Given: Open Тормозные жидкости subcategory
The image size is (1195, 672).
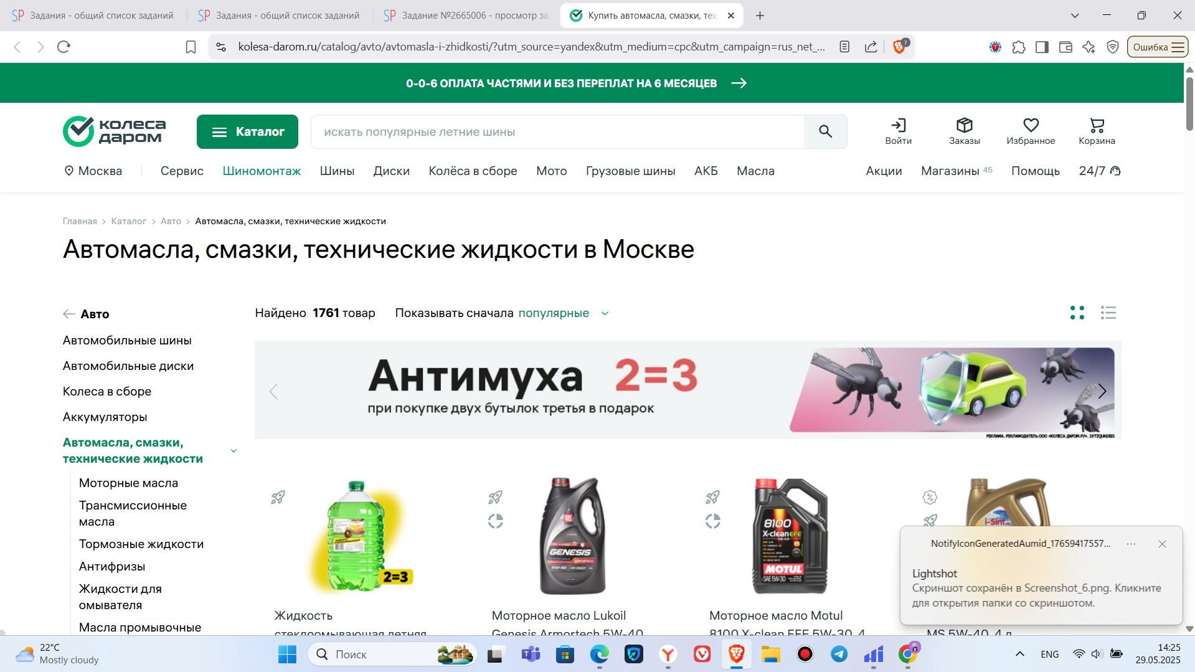Looking at the screenshot, I should pyautogui.click(x=141, y=544).
